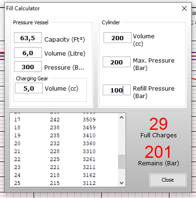Click the value 3261 in the list

pos(89,159)
